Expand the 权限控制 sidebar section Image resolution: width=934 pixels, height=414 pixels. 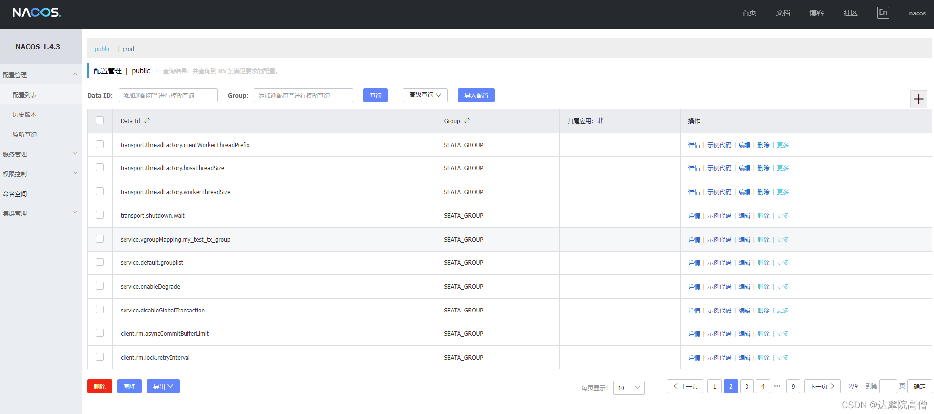41,174
